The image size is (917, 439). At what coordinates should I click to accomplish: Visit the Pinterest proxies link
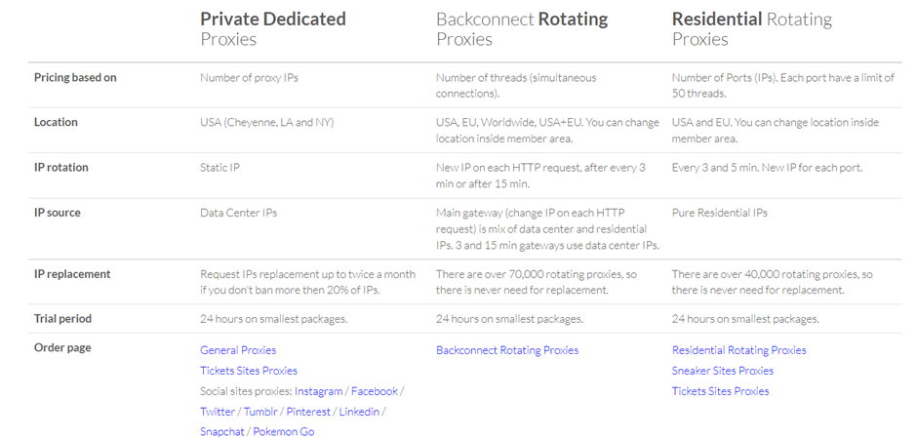coord(308,412)
